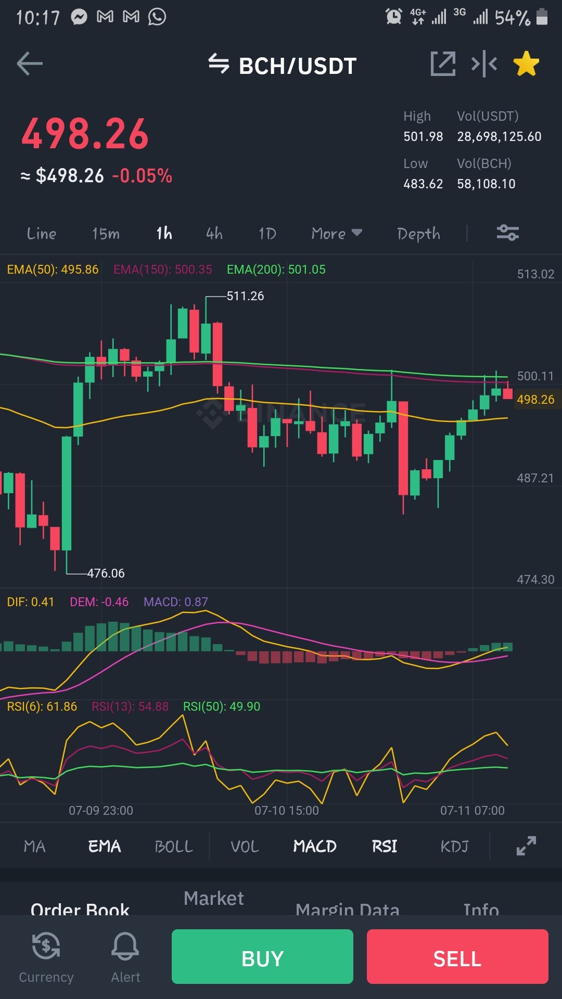This screenshot has height=999, width=562.
Task: Open the Margin Data tab
Action: point(348,909)
